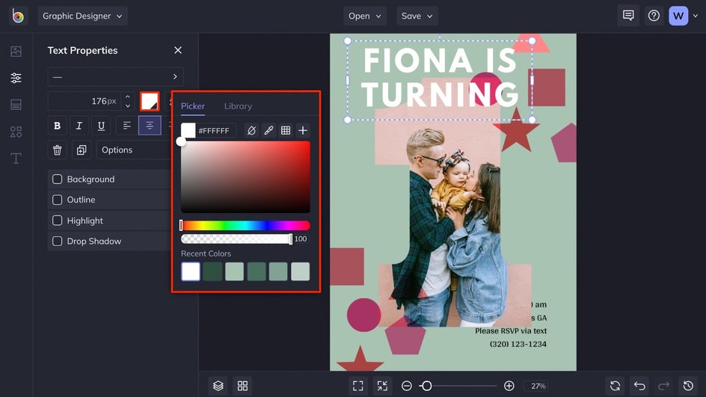Click the no-color transparent icon
Viewport: 706px width, 397px height.
point(251,131)
